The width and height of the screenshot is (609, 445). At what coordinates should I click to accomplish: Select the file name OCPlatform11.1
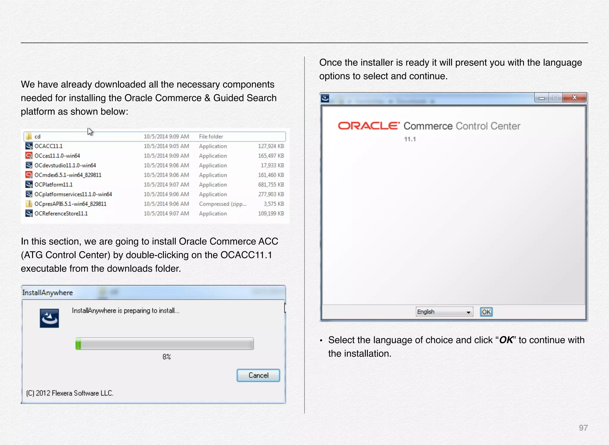tap(54, 184)
